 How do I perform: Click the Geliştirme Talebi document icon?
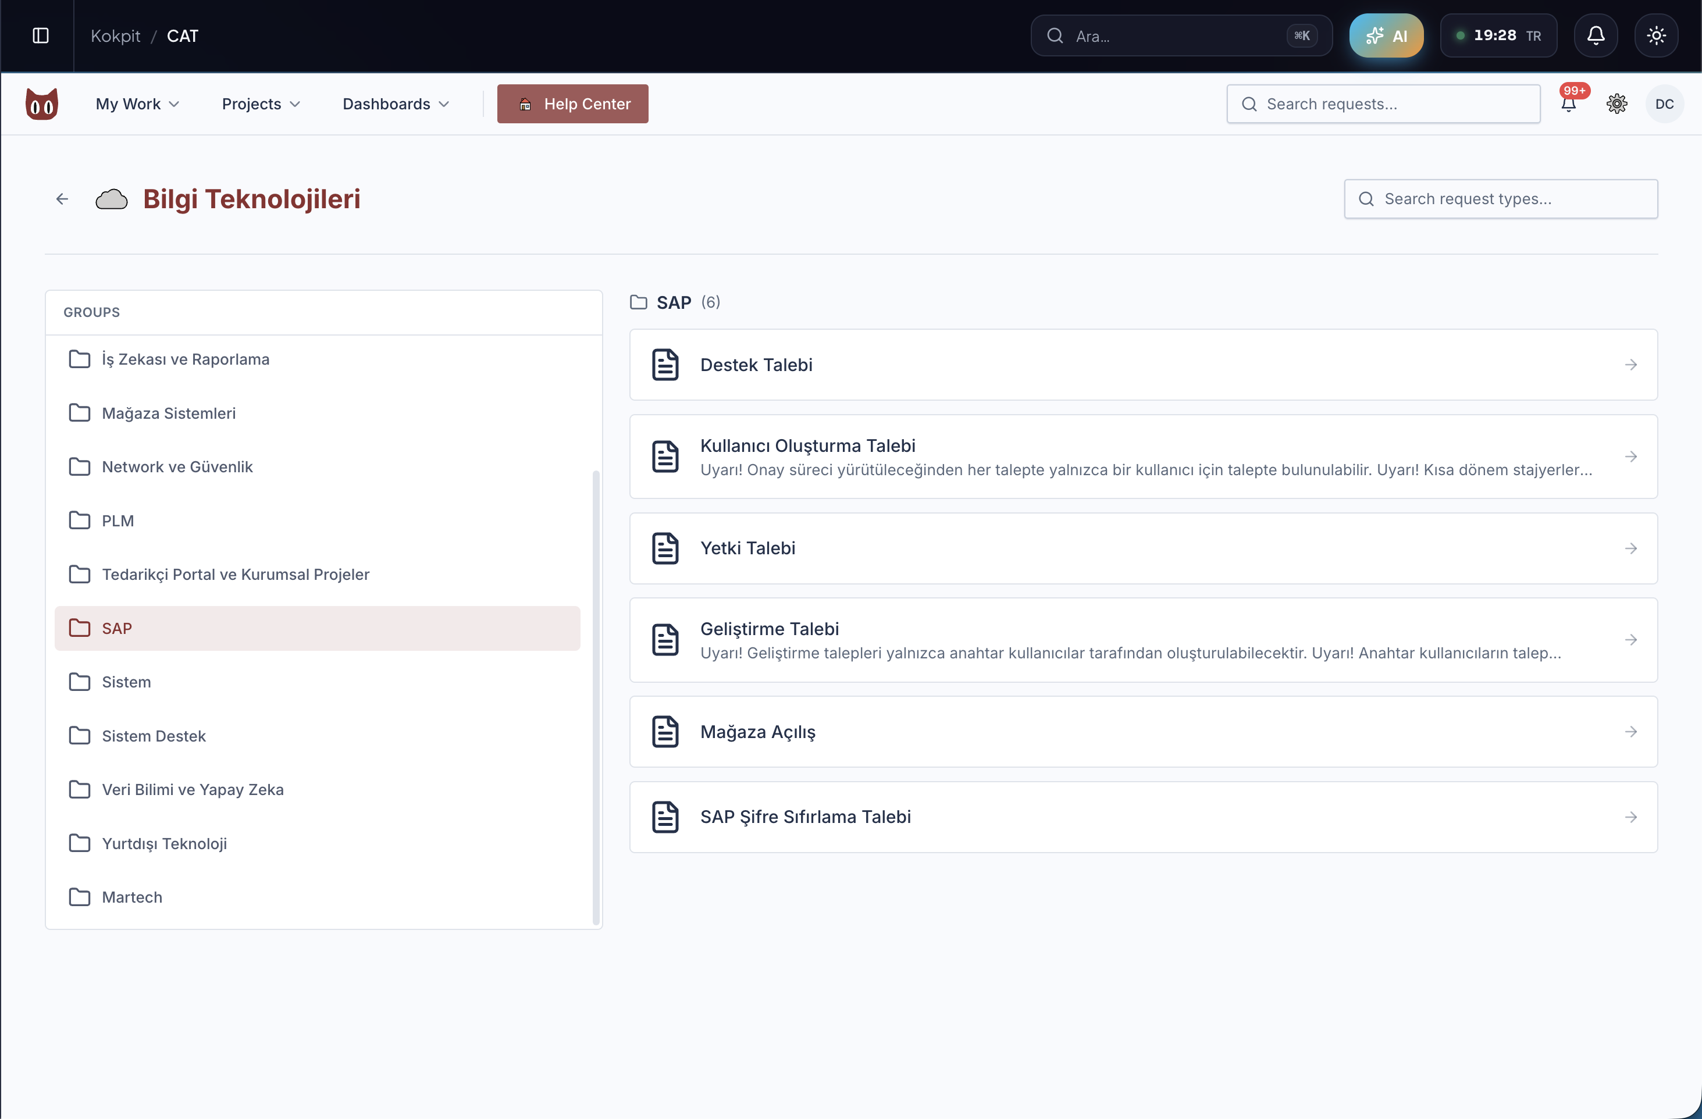click(x=665, y=640)
